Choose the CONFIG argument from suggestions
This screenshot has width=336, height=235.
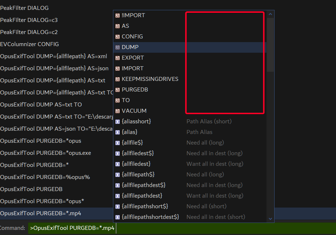[132, 37]
